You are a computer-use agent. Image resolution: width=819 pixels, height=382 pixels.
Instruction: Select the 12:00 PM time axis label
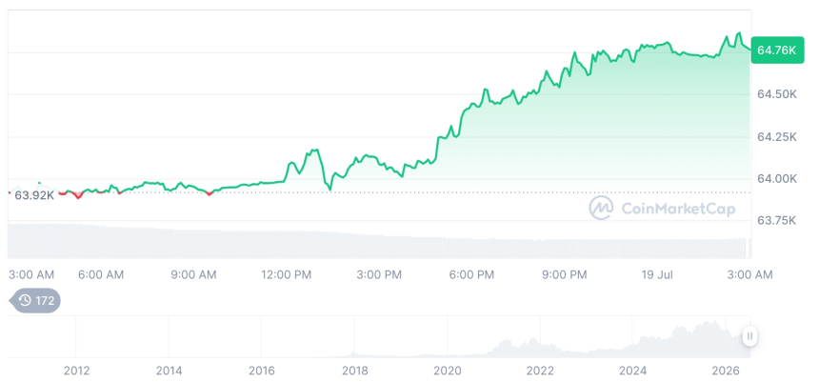pyautogui.click(x=287, y=274)
